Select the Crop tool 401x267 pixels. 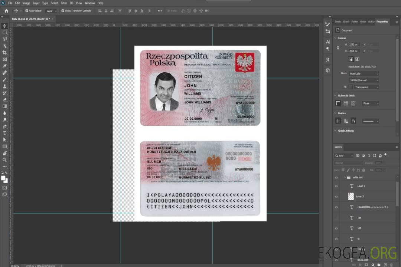click(4, 53)
